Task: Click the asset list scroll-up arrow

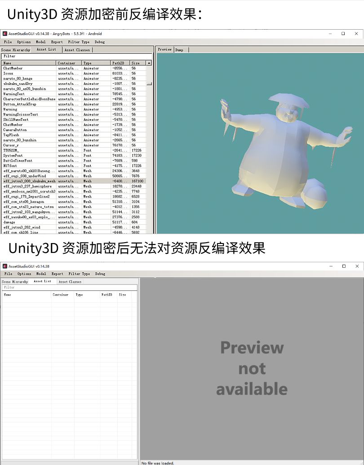Action: [x=149, y=63]
